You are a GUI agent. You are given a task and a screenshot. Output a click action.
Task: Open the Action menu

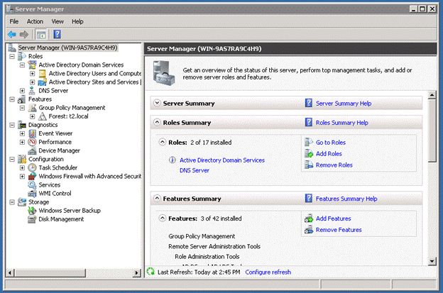[x=35, y=21]
